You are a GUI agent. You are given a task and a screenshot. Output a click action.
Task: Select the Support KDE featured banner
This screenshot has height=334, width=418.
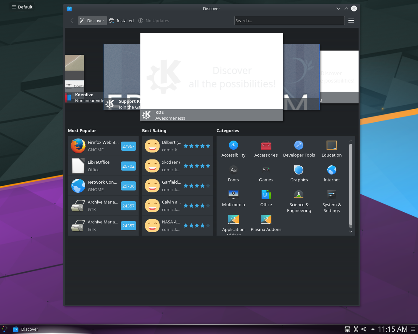[x=122, y=77]
